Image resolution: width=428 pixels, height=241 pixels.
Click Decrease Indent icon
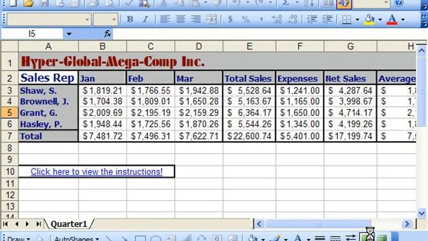312,19
